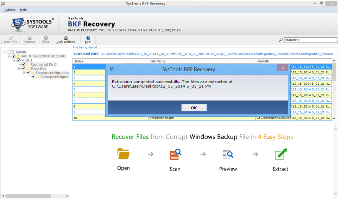The width and height of the screenshot is (341, 201).
Task: Collapse the SharepointMigration folder node
Action: (24, 73)
